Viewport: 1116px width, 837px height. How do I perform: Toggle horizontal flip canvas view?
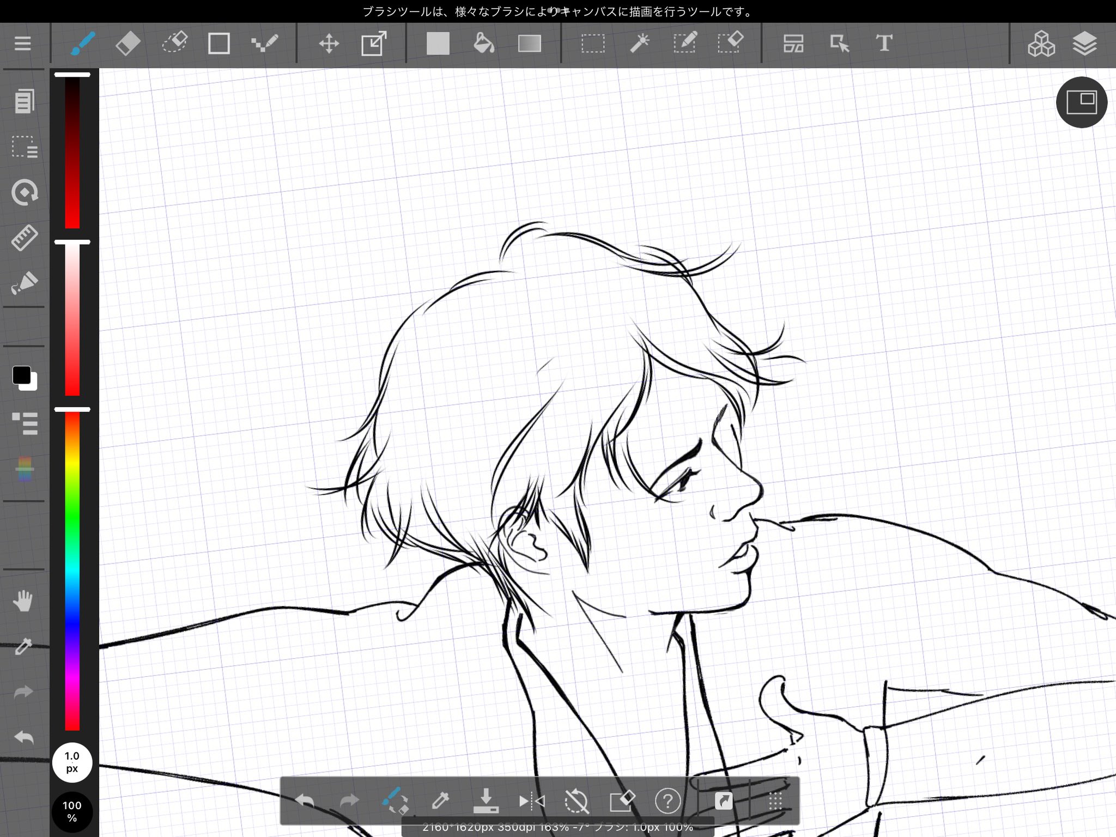(531, 800)
